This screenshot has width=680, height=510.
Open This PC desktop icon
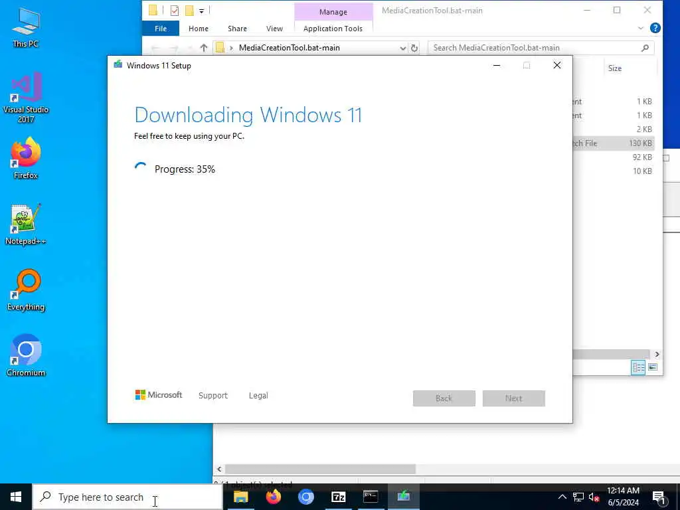[26, 28]
